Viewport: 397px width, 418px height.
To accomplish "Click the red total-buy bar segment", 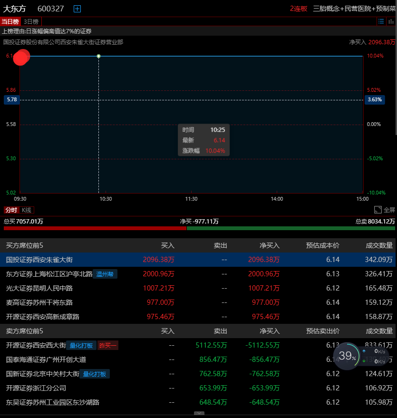I will [x=95, y=228].
